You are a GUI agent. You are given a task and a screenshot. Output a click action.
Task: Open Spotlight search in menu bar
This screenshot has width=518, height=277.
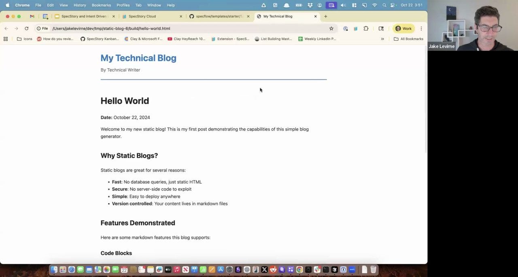384,5
